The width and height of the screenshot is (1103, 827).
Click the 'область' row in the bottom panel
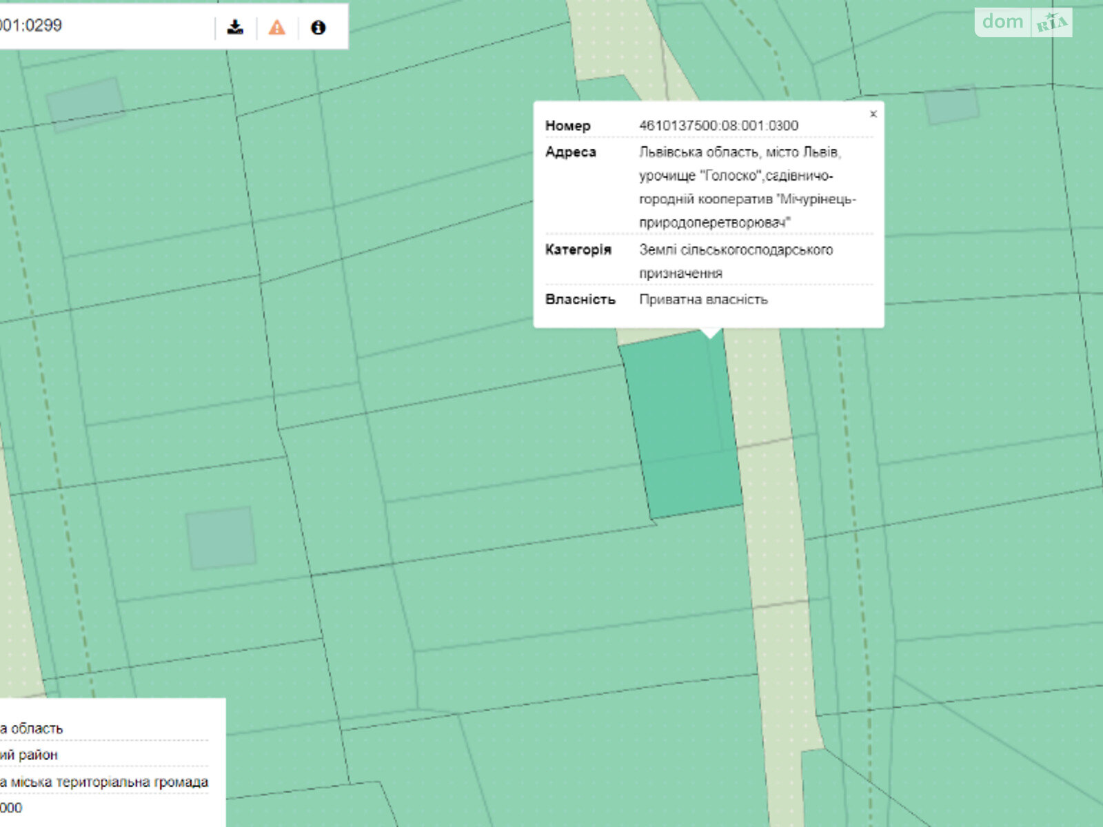coord(32,728)
